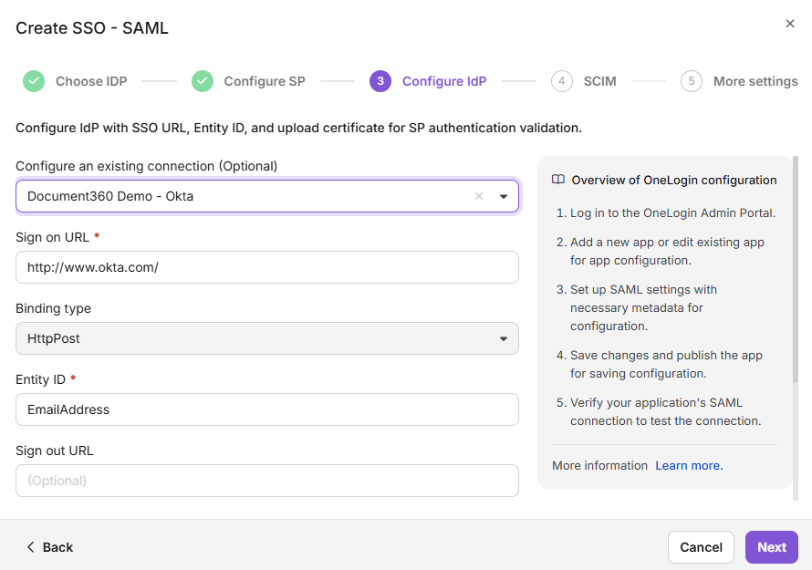Clear the Document360 Demo - Okta selection
The image size is (812, 570).
click(x=479, y=196)
